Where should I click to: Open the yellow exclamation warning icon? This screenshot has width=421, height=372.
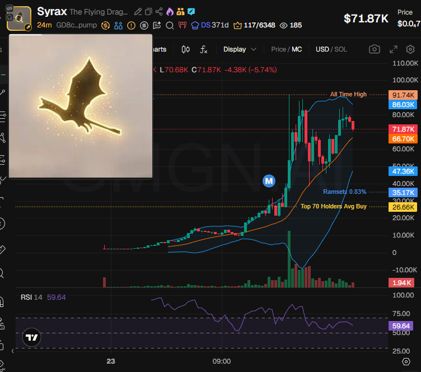click(x=131, y=26)
